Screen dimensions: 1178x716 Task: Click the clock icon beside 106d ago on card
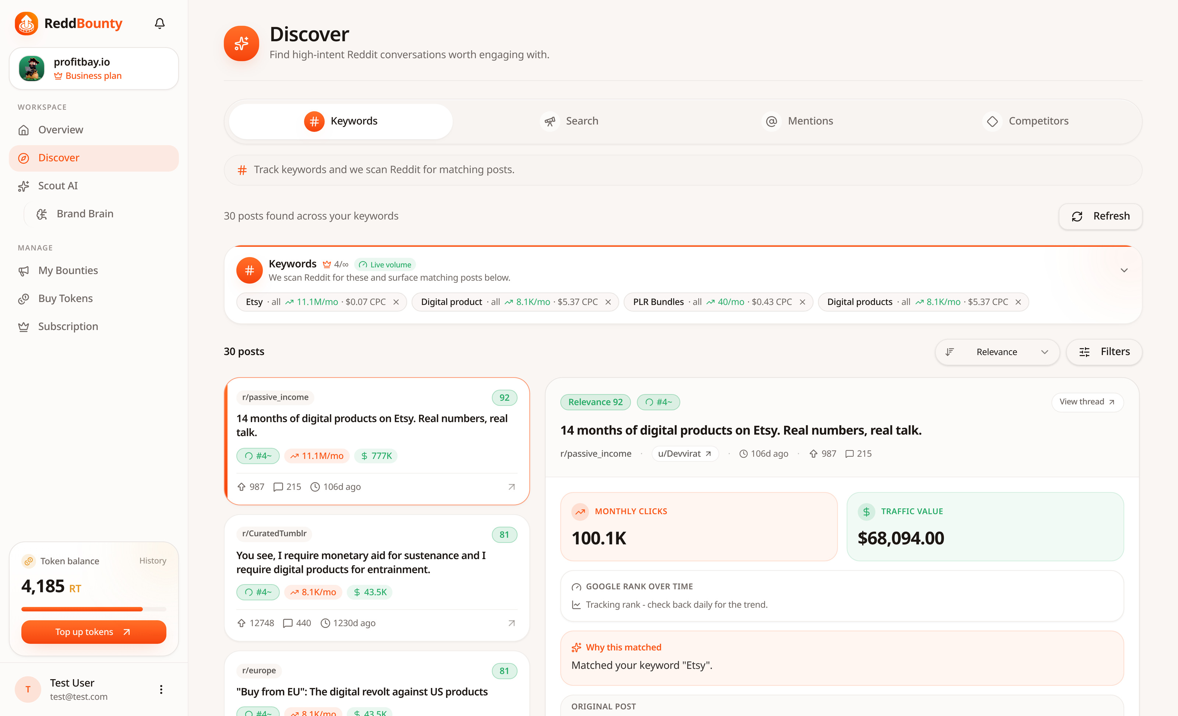coord(315,487)
